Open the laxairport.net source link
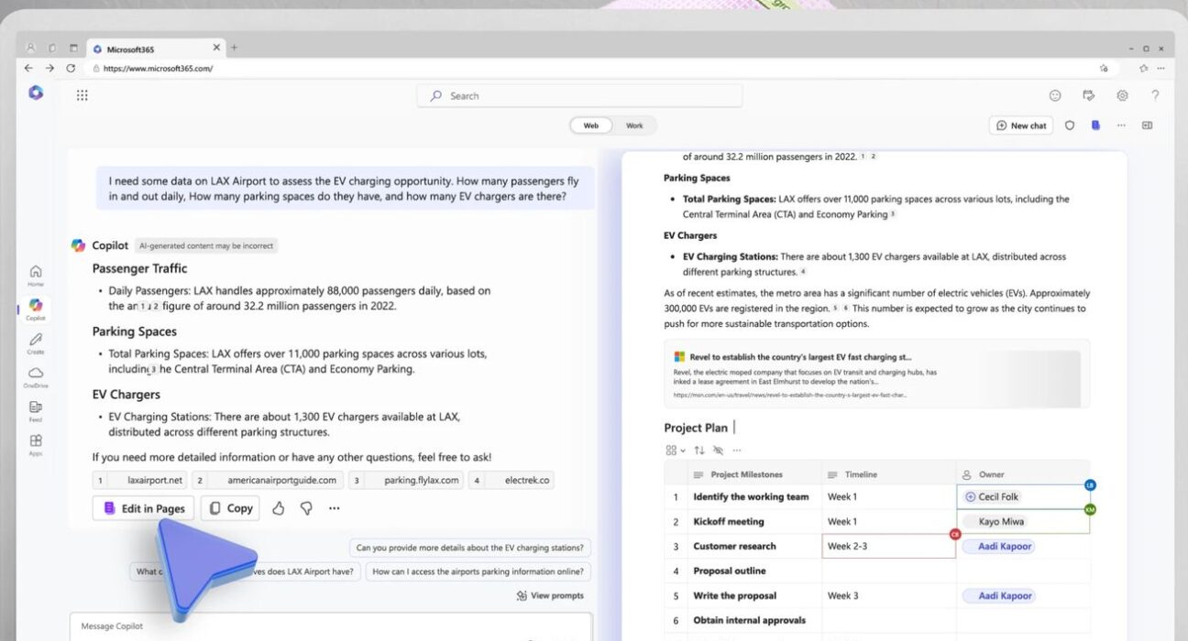The height and width of the screenshot is (641, 1188). tap(139, 480)
